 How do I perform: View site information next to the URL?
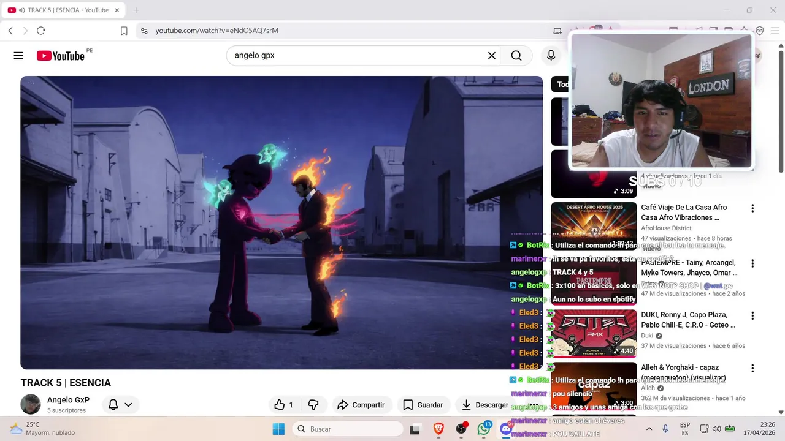(x=144, y=31)
